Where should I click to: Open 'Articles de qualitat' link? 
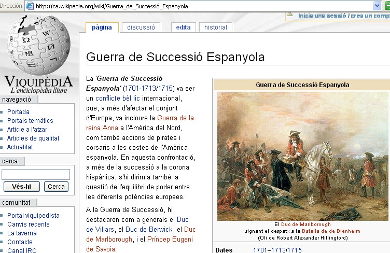[33, 138]
